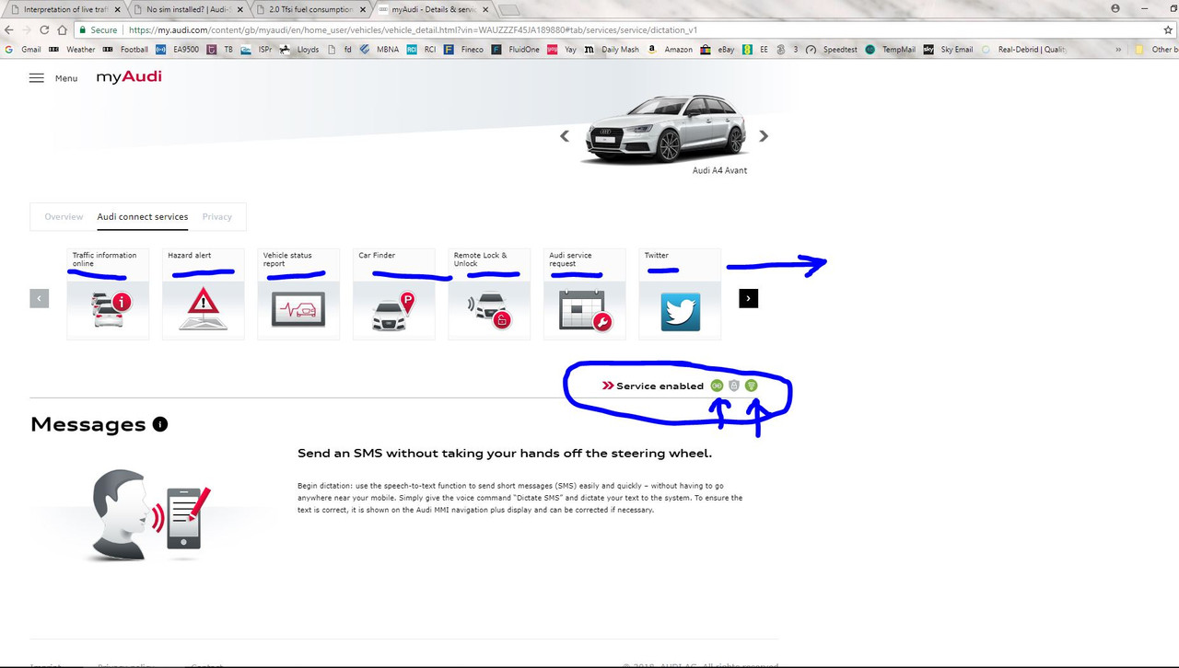The height and width of the screenshot is (668, 1179).
Task: Click the green Wi-Fi icon after Service enabled
Action: click(751, 386)
